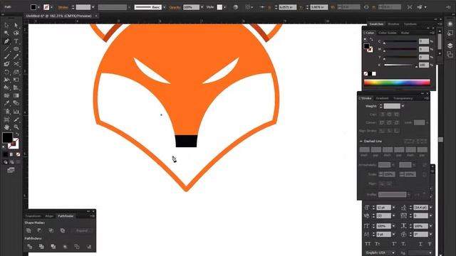
Task: Click Unite in Pathfinder shape modes
Action: (28, 230)
